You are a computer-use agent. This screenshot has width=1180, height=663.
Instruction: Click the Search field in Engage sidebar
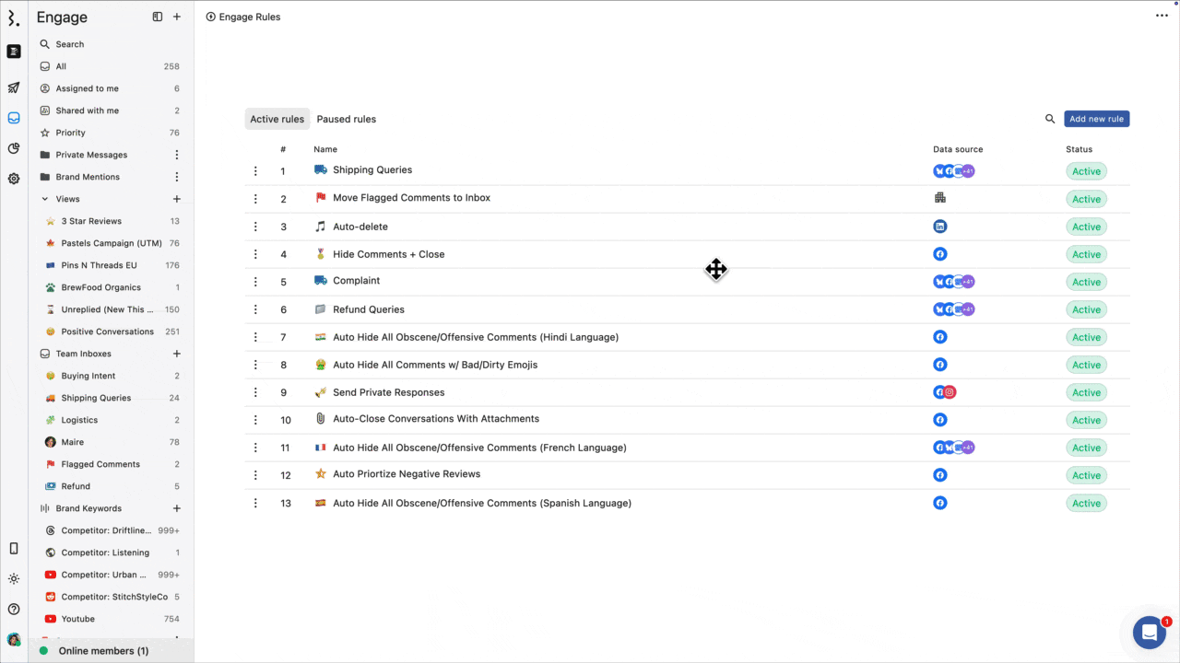(x=70, y=44)
